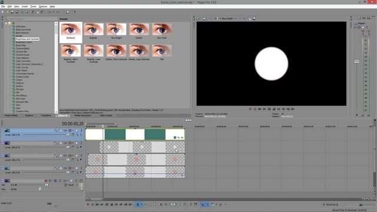
Task: Toggle bypass motion blur on the third video track
Action: click(x=56, y=155)
